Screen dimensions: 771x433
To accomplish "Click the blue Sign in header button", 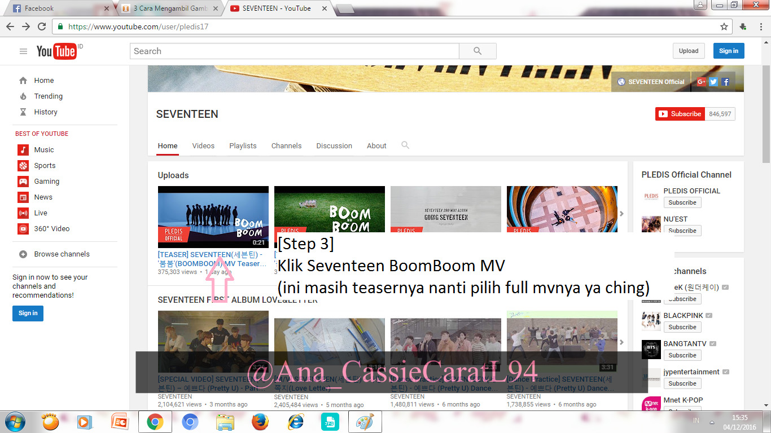I will coord(729,51).
